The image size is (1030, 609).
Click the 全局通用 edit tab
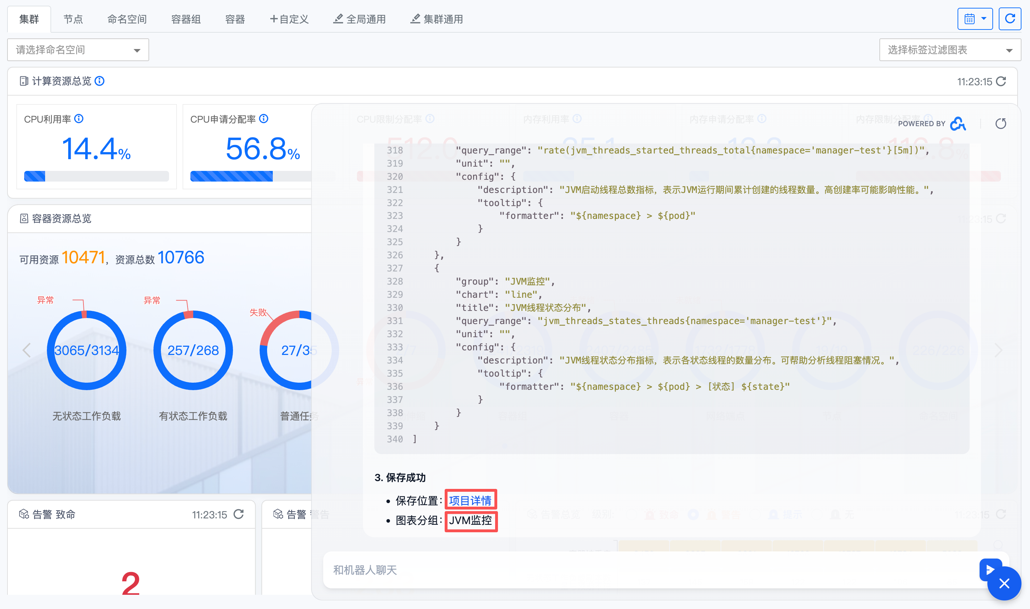[359, 19]
